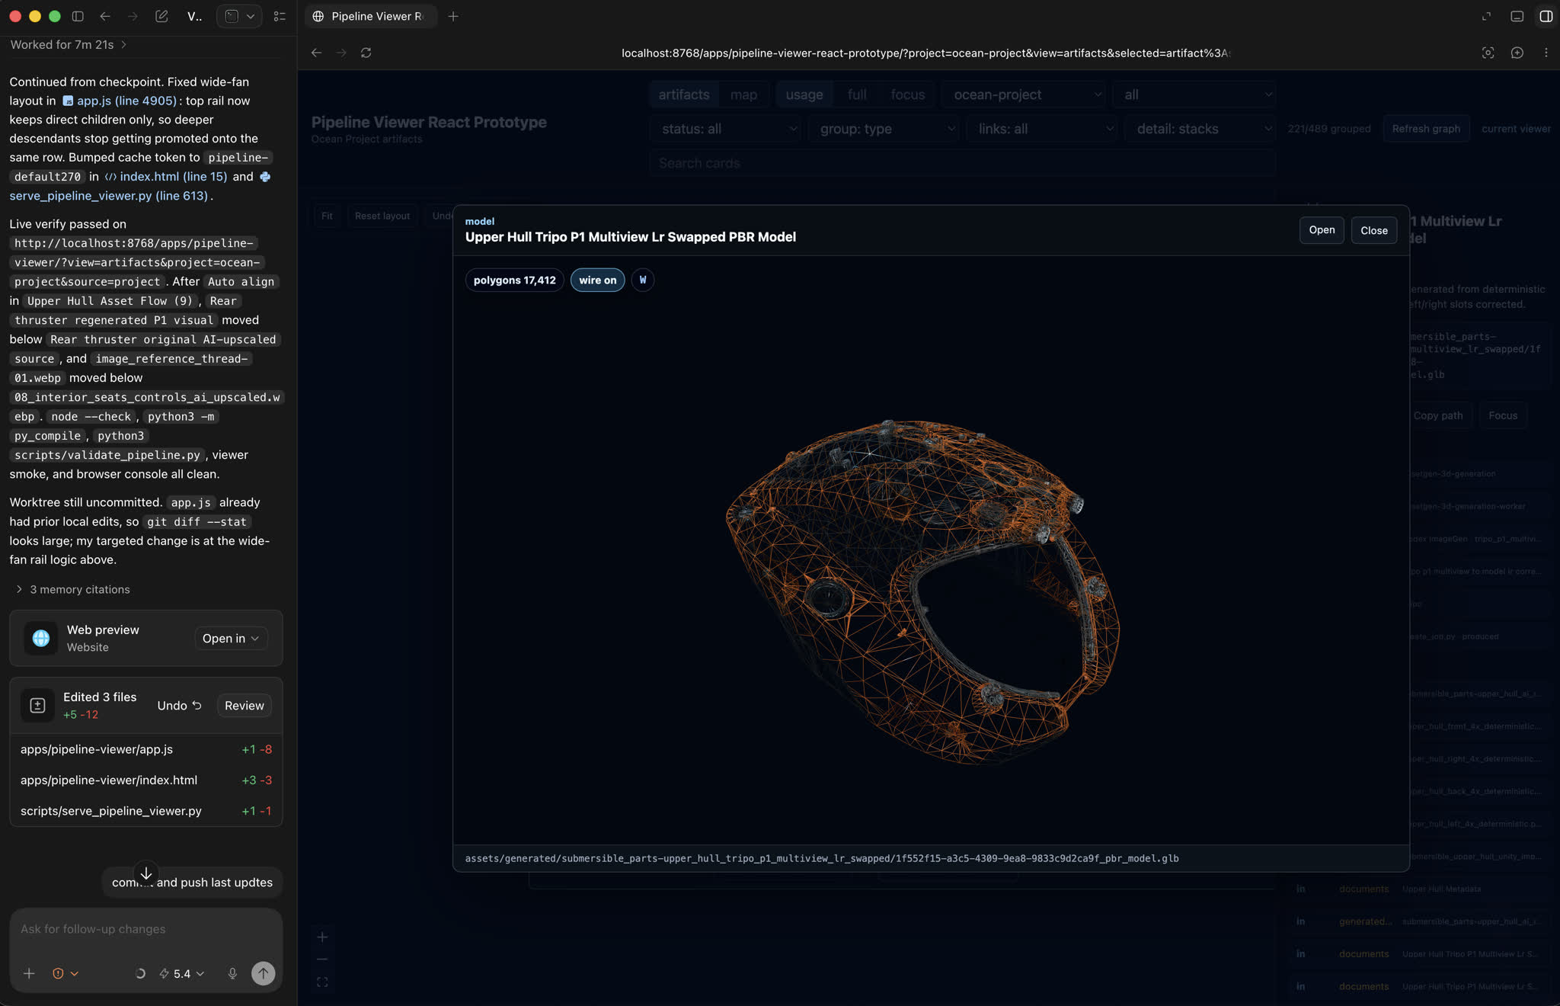Toggle the left sidebar panel icon
Image resolution: width=1560 pixels, height=1006 pixels.
[x=78, y=16]
